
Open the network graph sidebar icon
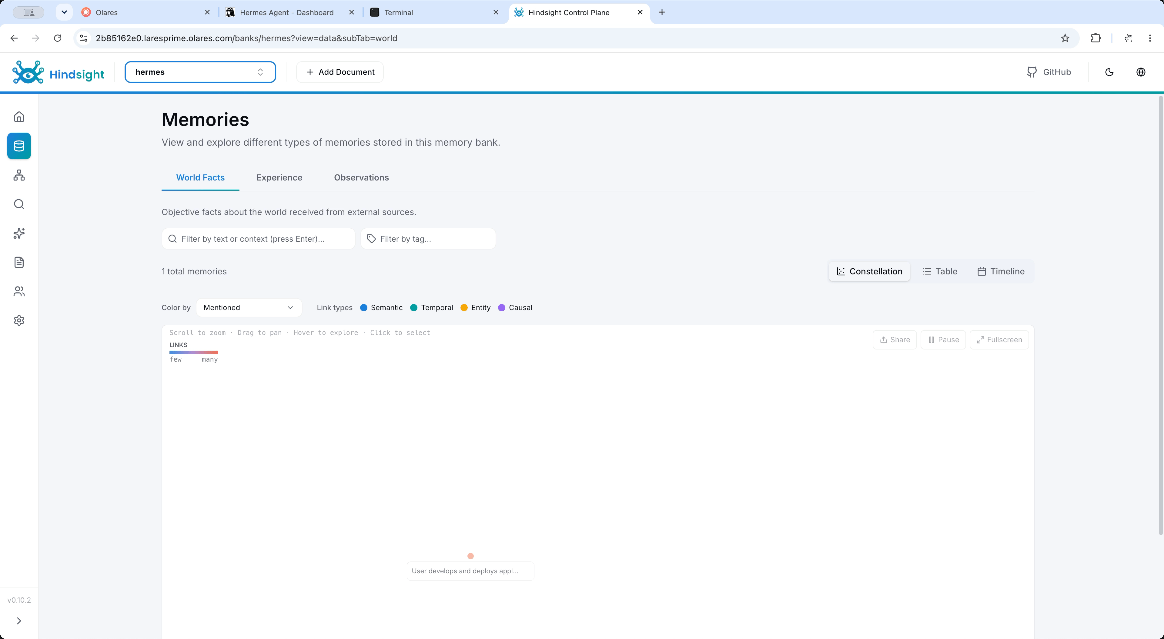(19, 175)
